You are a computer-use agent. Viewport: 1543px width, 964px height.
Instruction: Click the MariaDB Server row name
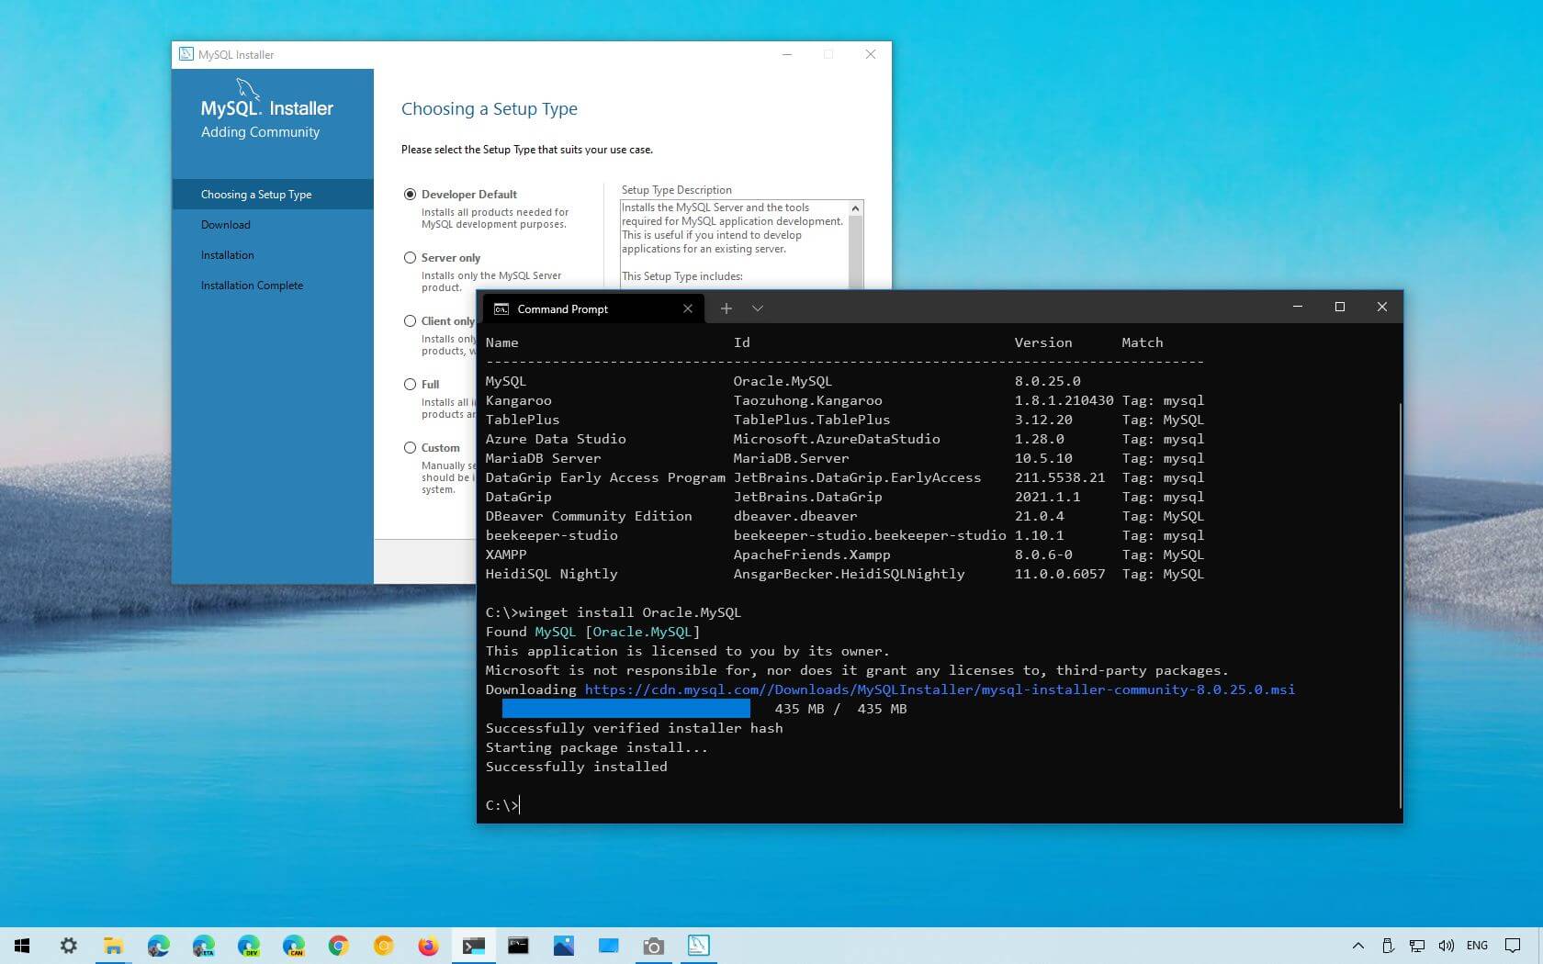click(x=543, y=458)
